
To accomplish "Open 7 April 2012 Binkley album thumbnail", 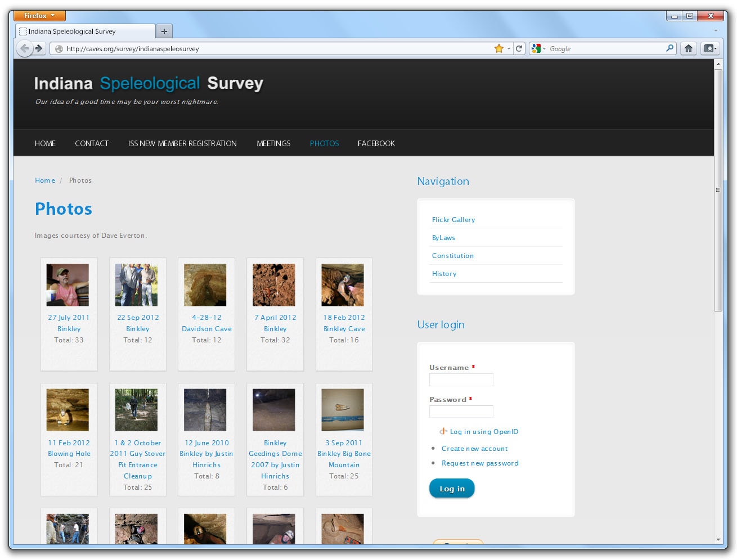I will 273,285.
